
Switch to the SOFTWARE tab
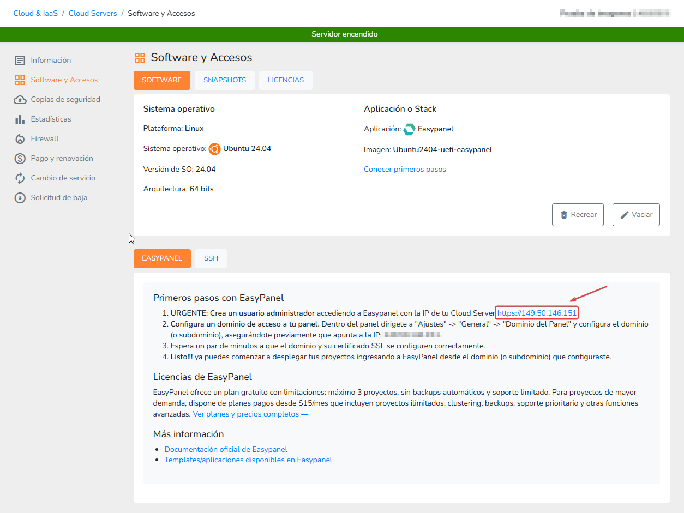[x=162, y=80]
